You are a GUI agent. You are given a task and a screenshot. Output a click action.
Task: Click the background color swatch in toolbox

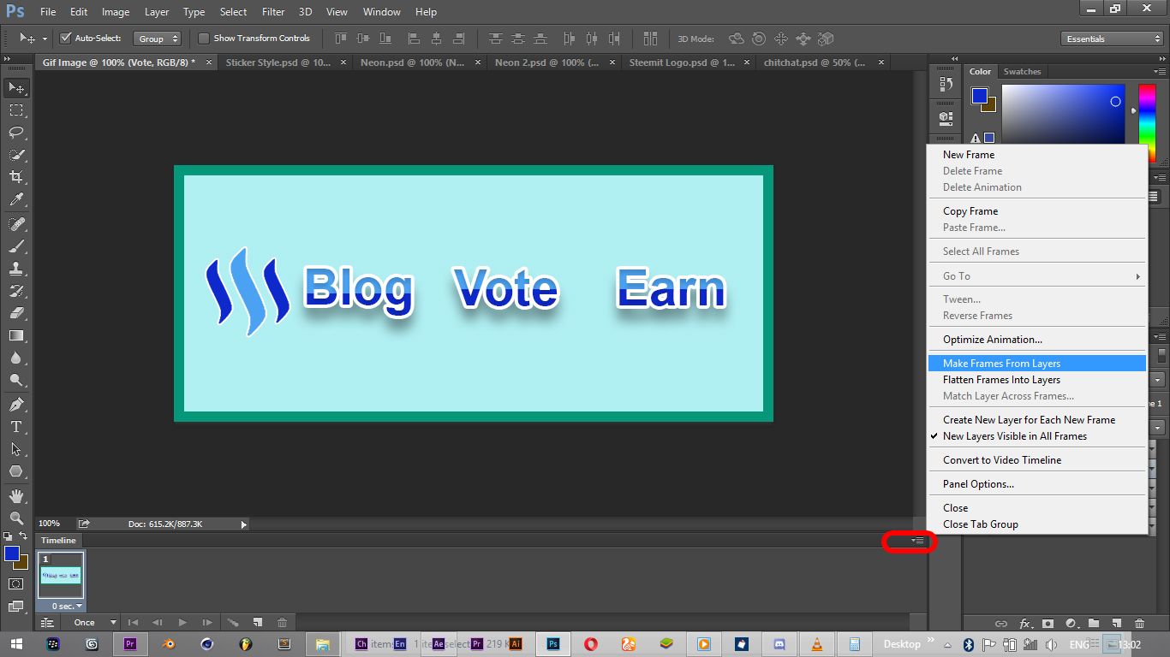(23, 563)
